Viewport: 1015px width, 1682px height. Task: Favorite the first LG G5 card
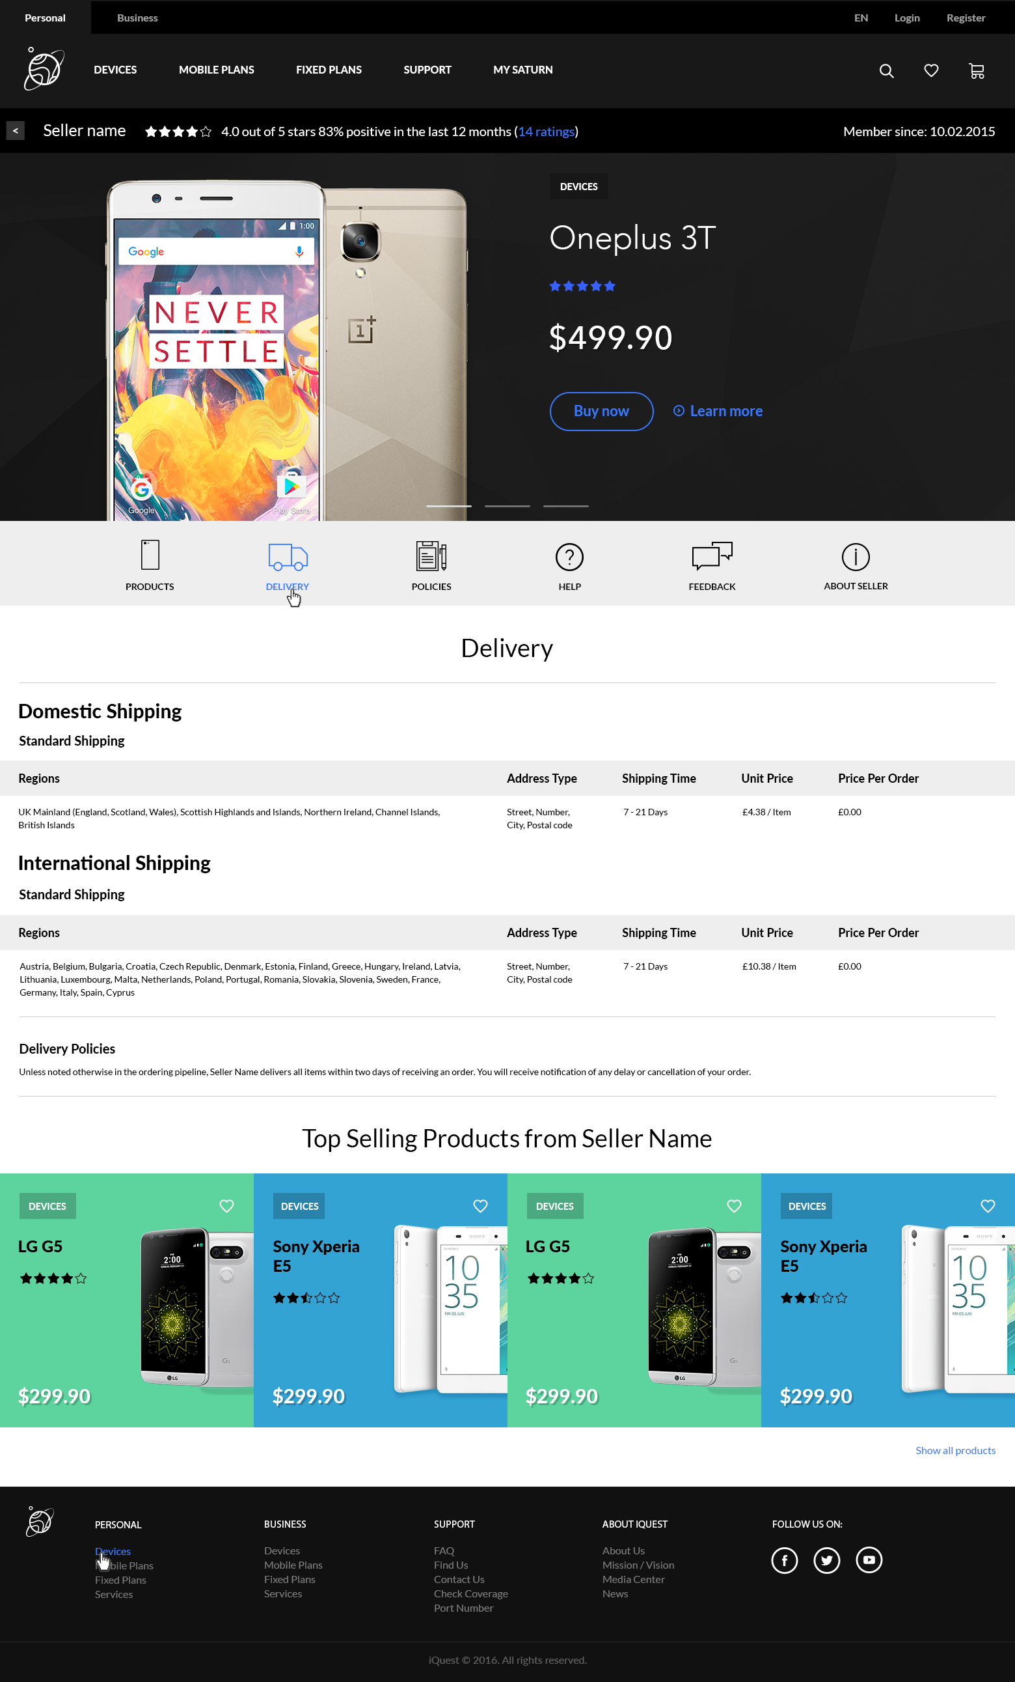226,1205
